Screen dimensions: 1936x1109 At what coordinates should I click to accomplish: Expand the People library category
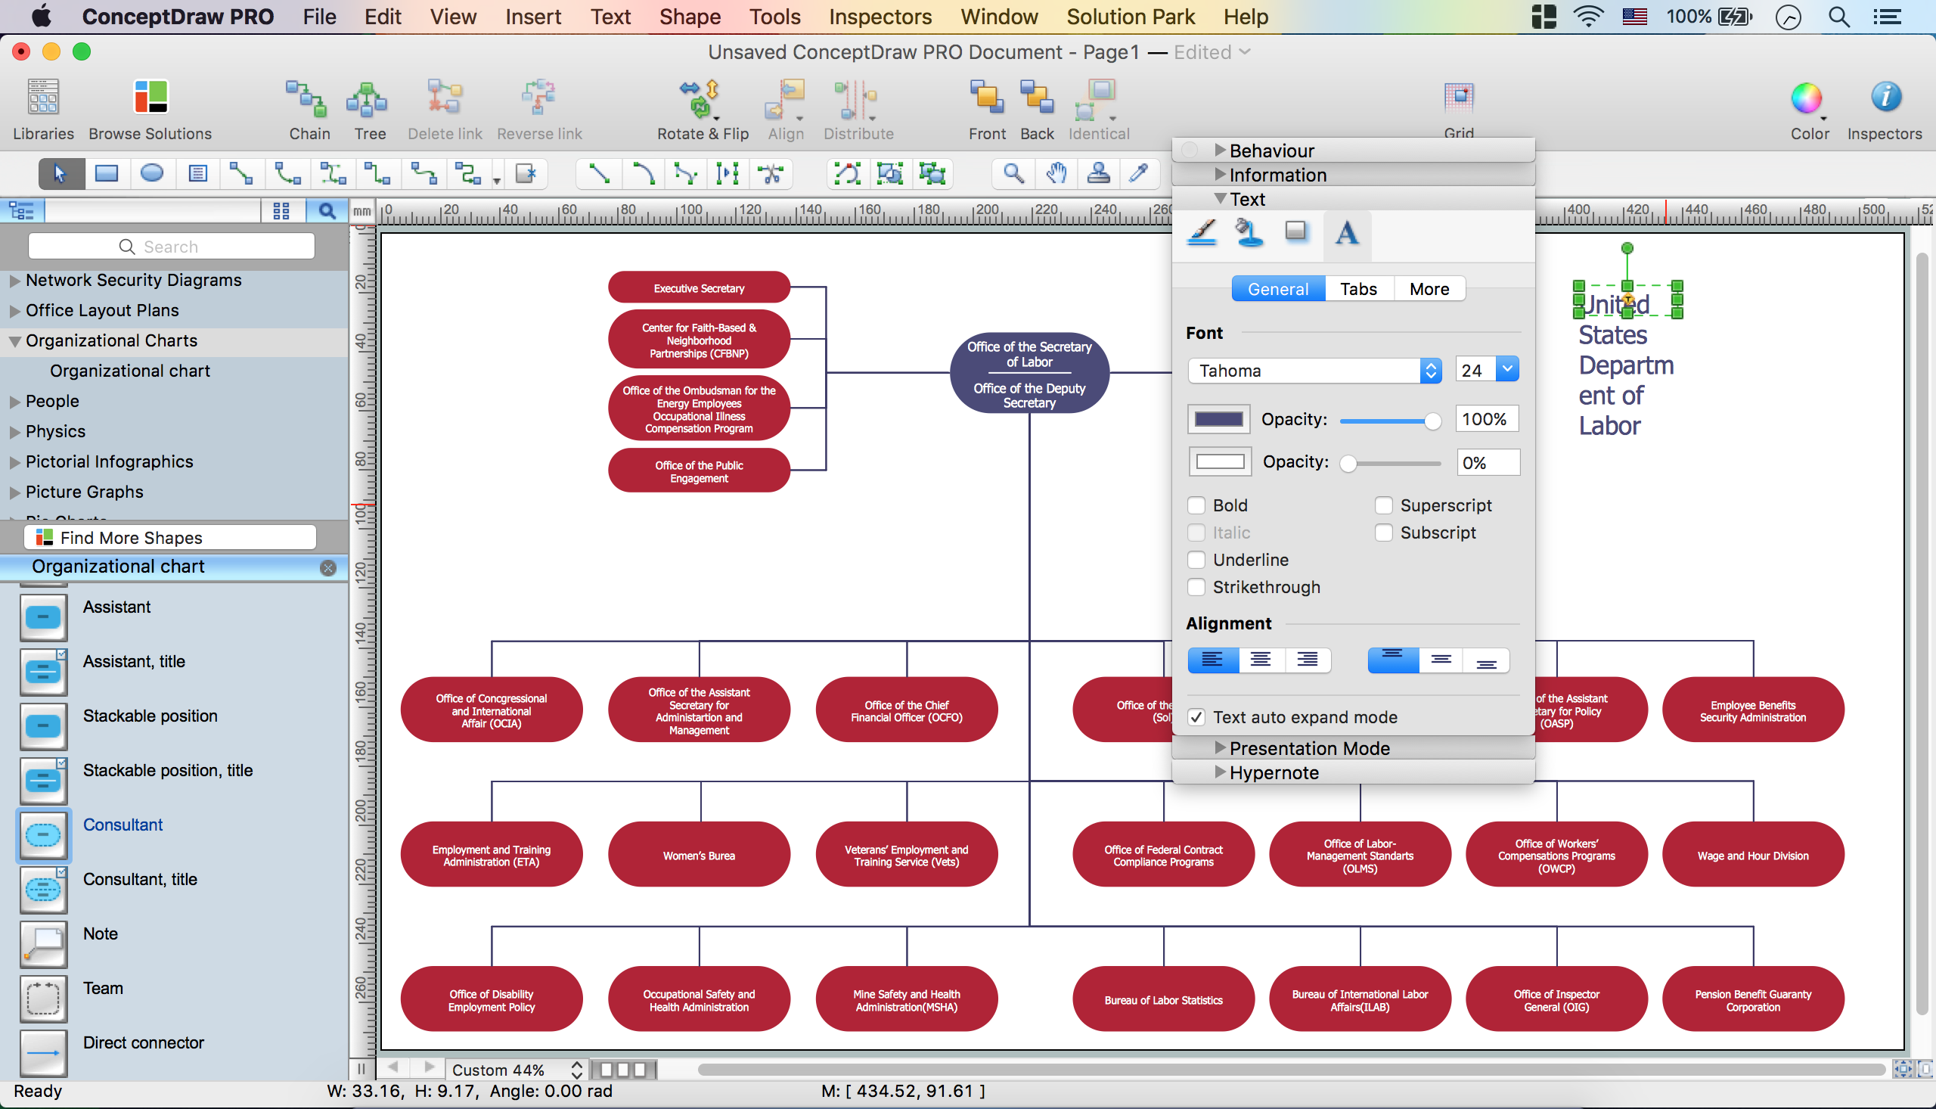(x=14, y=402)
